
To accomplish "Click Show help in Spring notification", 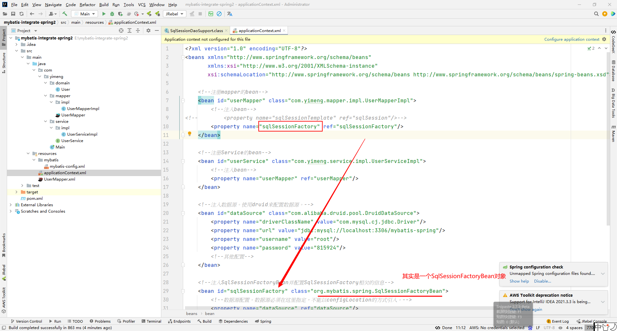I will coord(519,281).
